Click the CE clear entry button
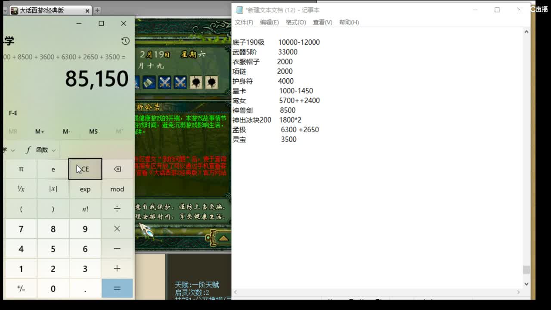This screenshot has height=310, width=551. (x=85, y=169)
